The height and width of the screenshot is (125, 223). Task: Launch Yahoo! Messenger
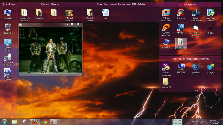[166, 69]
